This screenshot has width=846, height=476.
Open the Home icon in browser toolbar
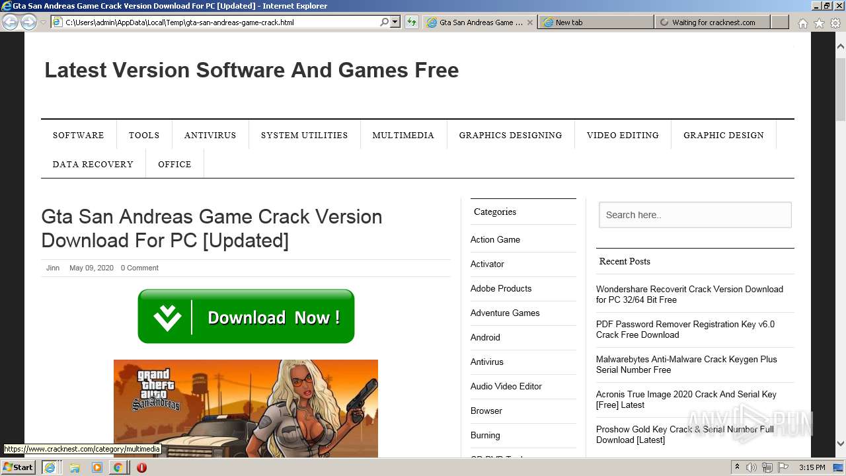tap(802, 22)
